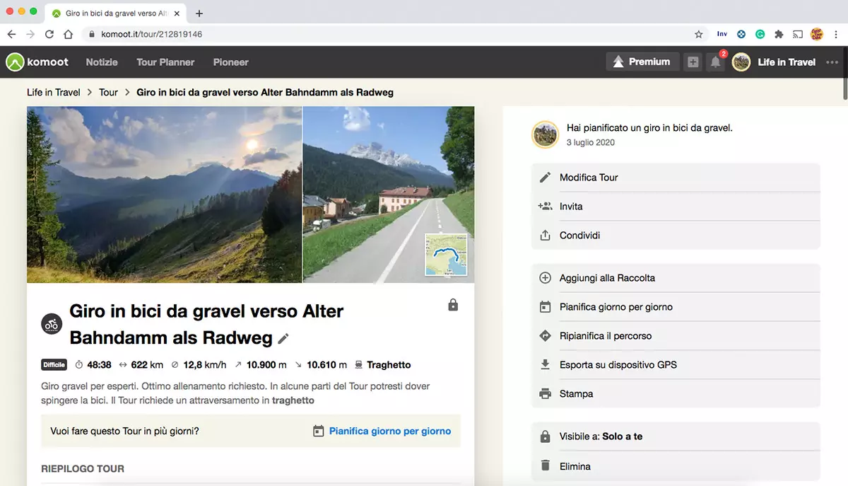Click the gravel bike sport icon

tap(52, 324)
